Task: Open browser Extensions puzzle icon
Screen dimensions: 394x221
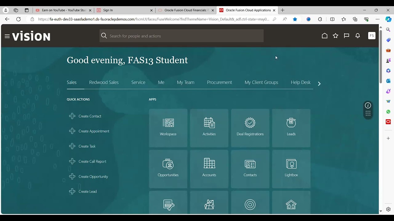Action: 320,19
